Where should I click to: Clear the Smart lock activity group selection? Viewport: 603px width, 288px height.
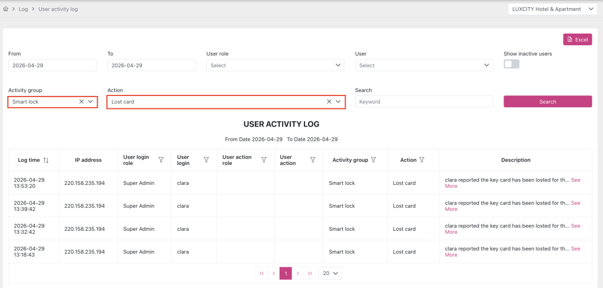(81, 101)
